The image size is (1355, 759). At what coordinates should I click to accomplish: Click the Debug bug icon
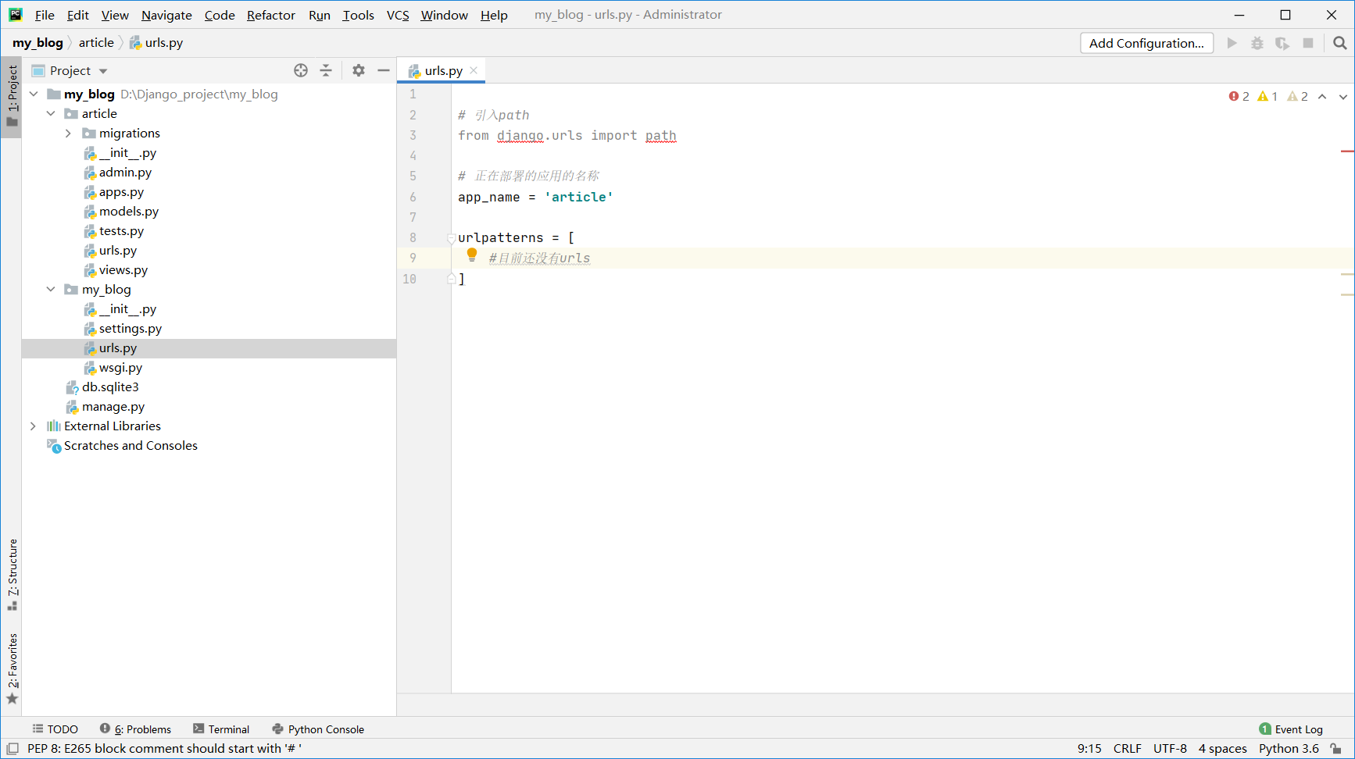coord(1257,43)
